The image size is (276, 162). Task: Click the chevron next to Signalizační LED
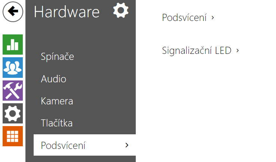pos(237,50)
